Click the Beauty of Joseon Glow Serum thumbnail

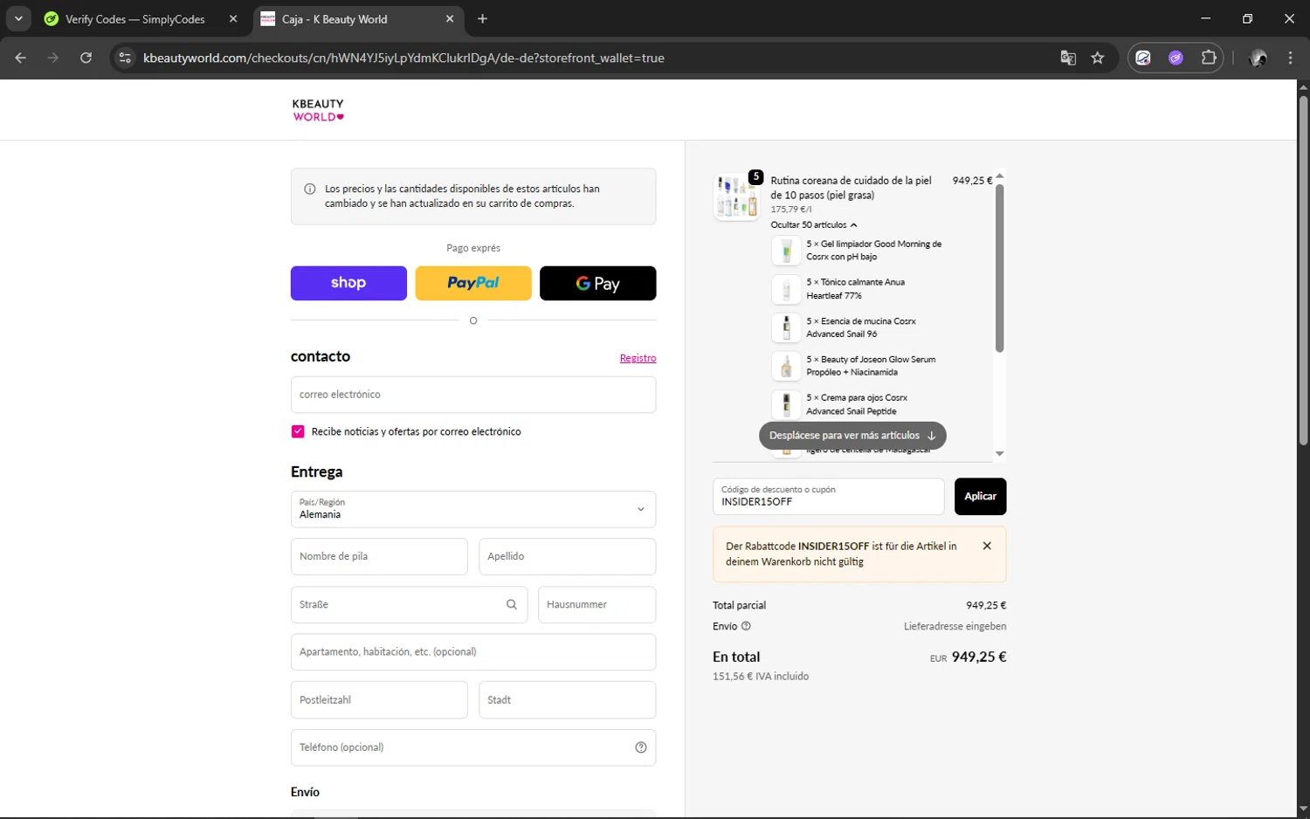click(786, 366)
